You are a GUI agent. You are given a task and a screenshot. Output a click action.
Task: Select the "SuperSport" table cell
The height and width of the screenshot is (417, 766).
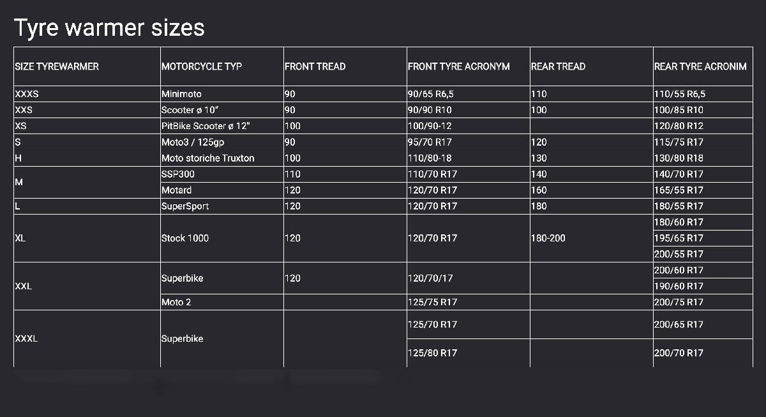click(x=185, y=206)
